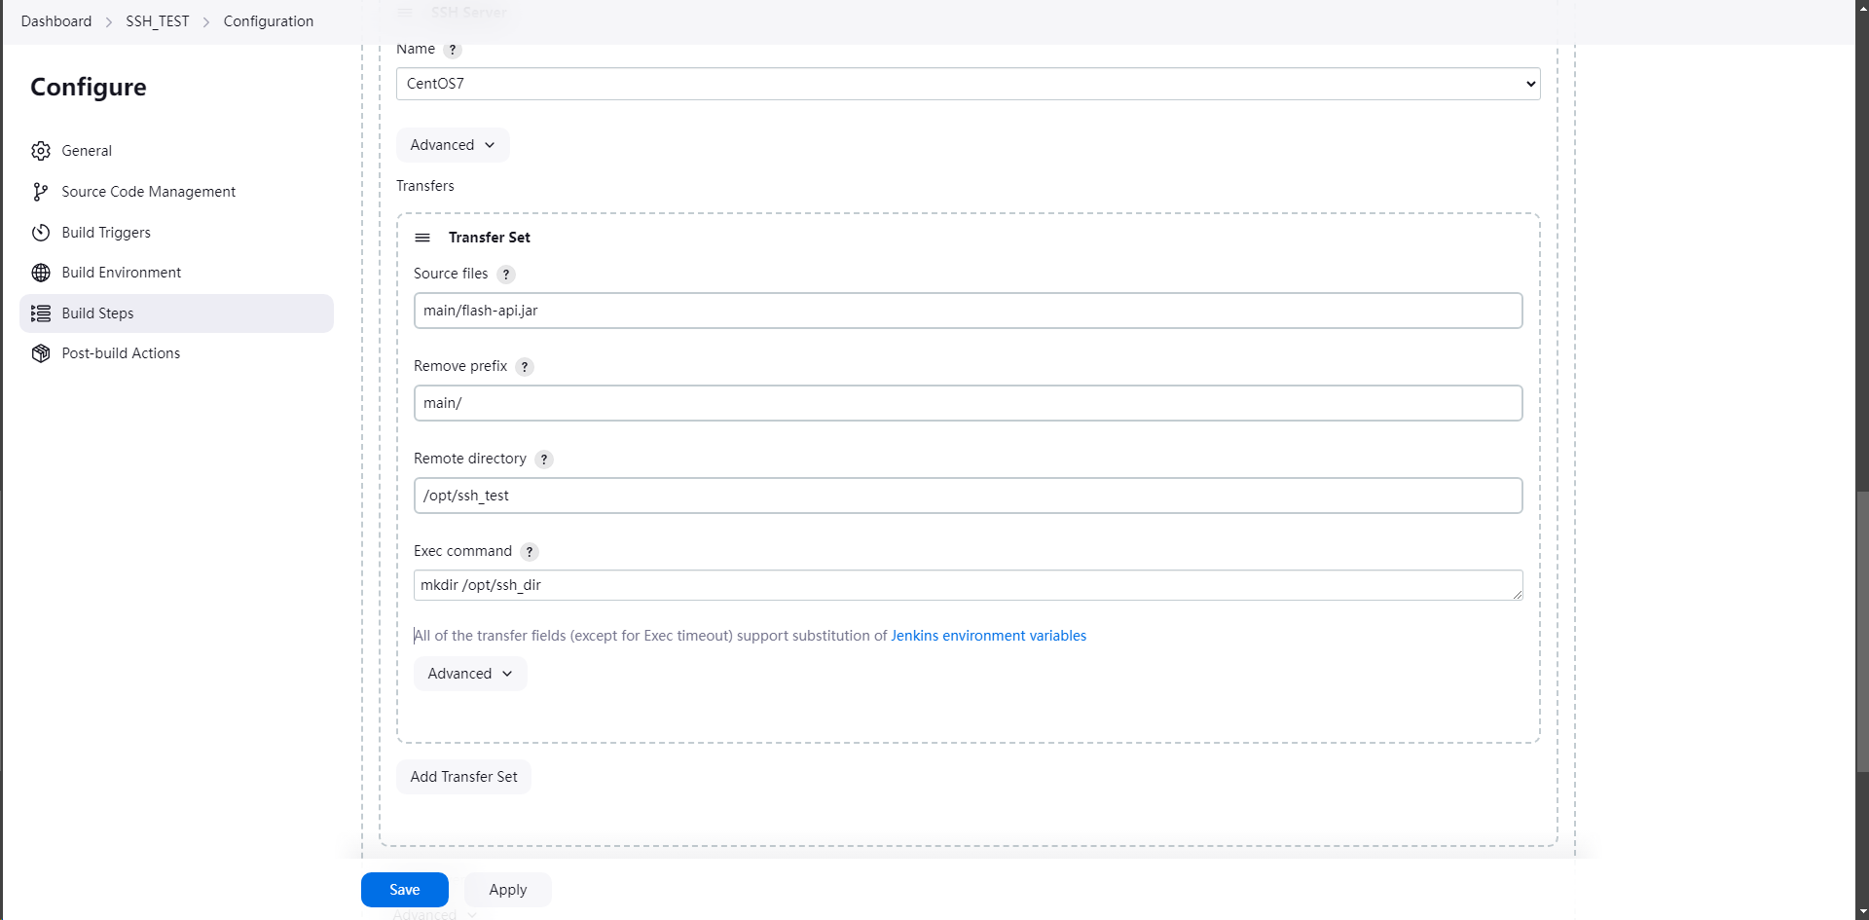Open help for Source files
1869x920 pixels.
506,275
